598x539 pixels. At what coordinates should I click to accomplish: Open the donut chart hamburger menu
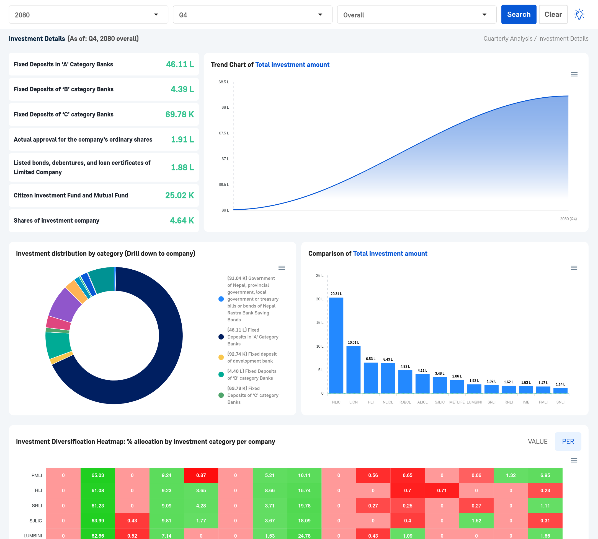[x=281, y=268]
